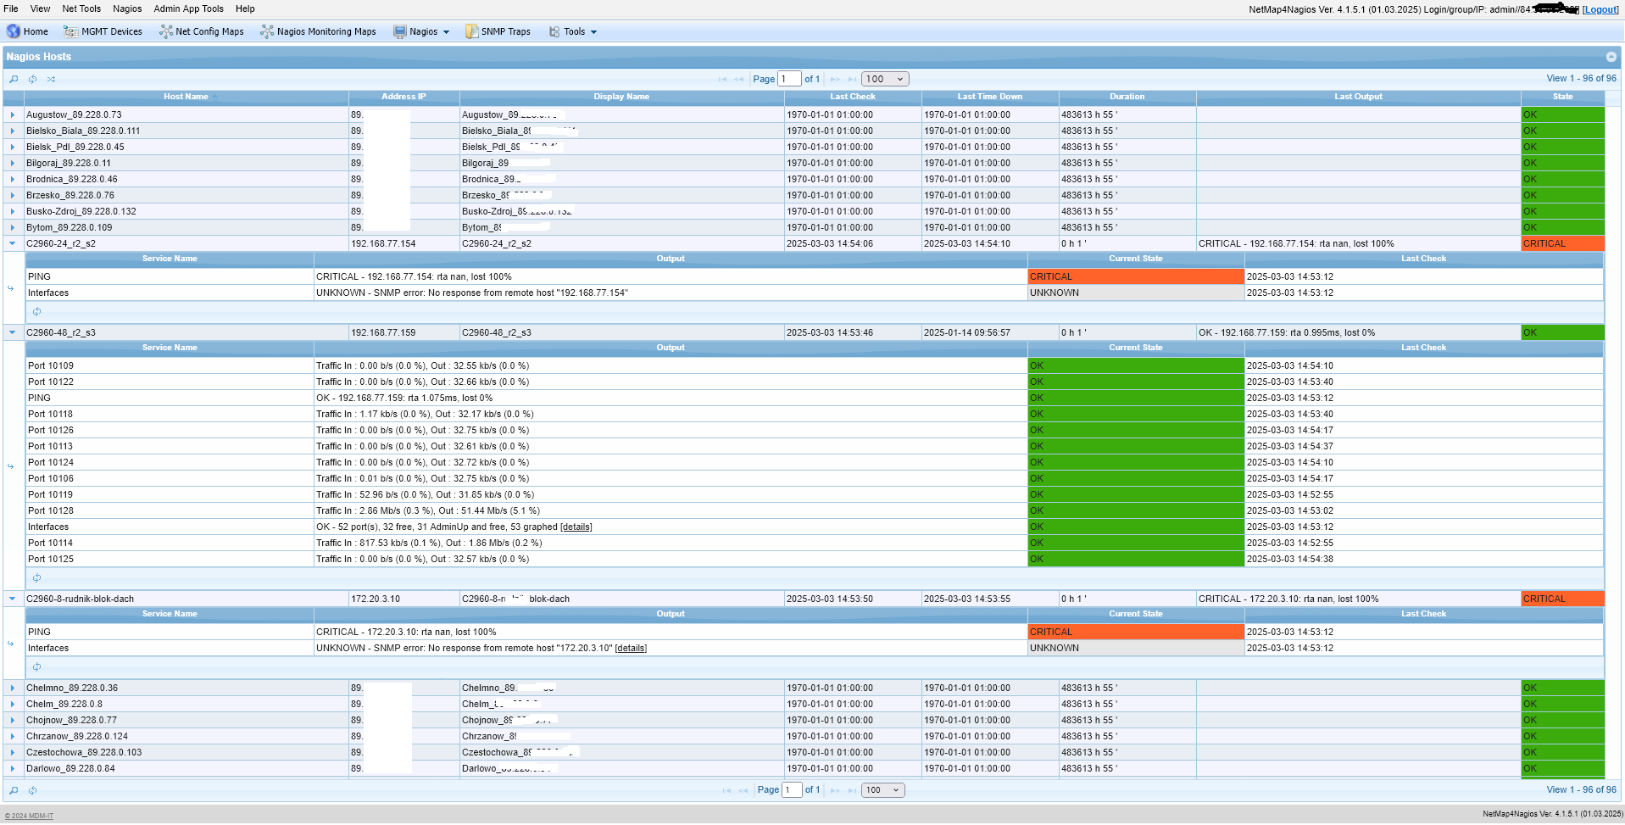Click the Home globe icon
The width and height of the screenshot is (1625, 825).
14,31
